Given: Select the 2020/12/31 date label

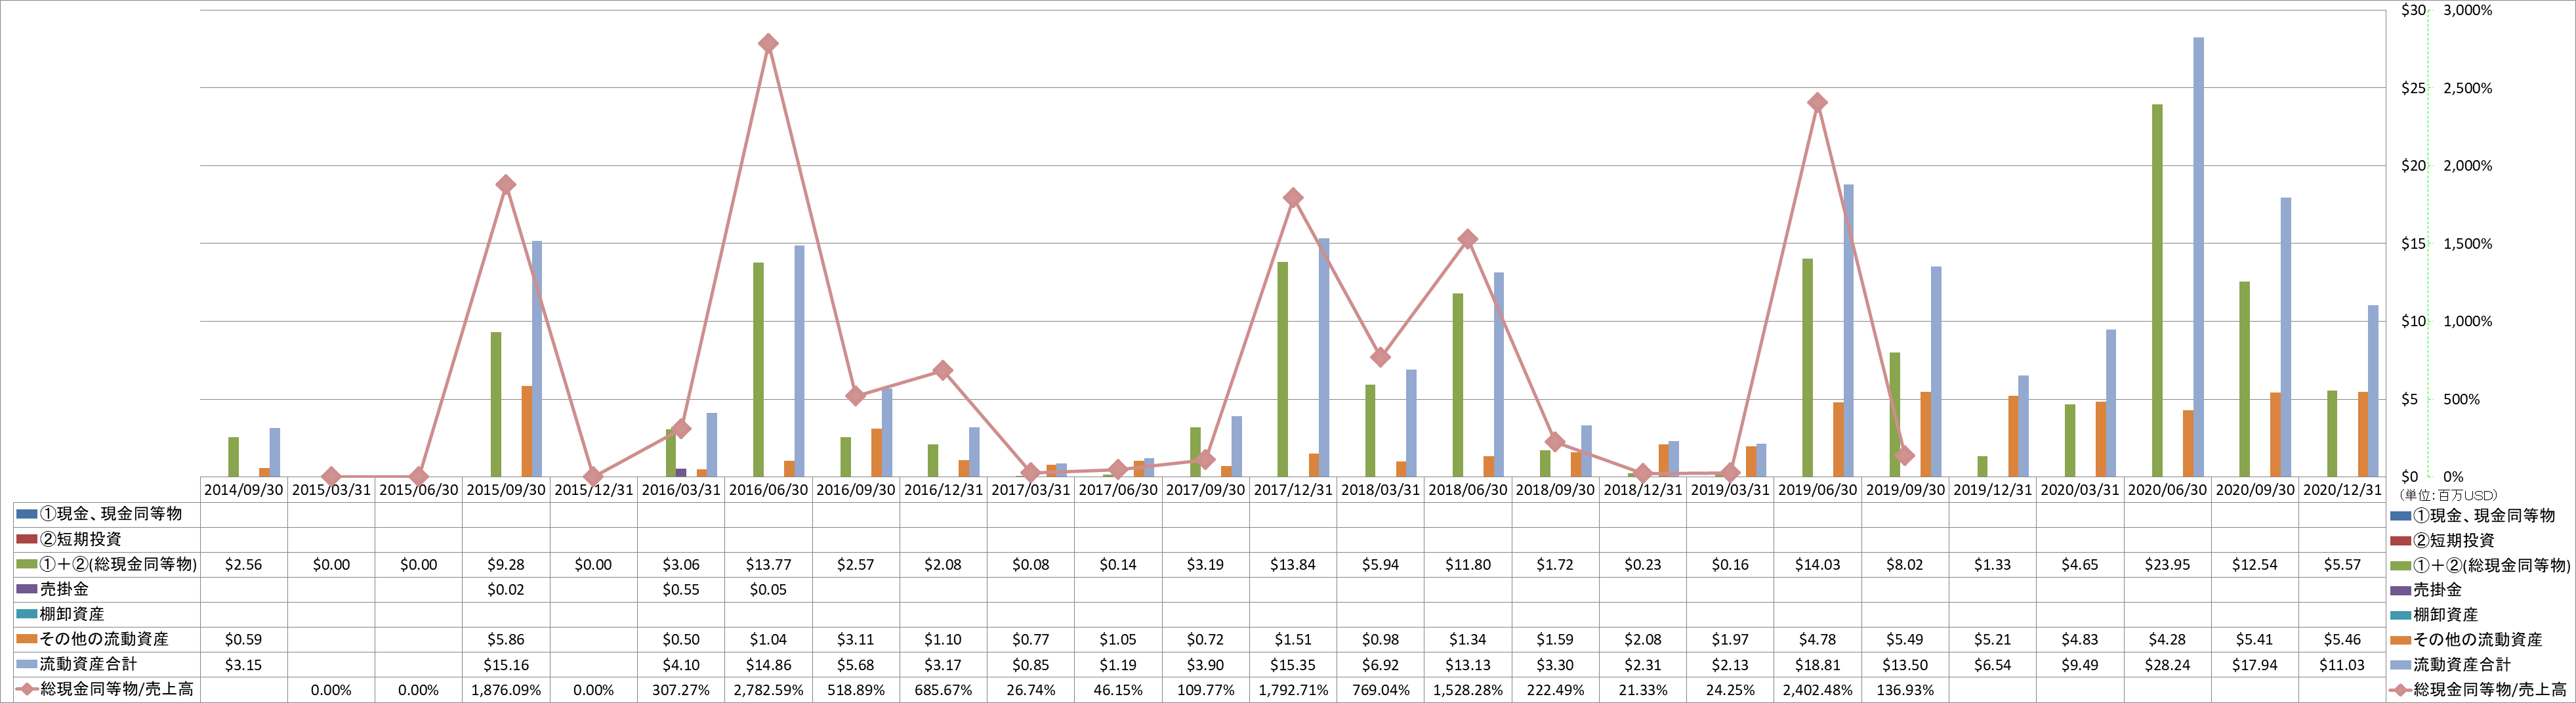Looking at the screenshot, I should coord(2342,490).
